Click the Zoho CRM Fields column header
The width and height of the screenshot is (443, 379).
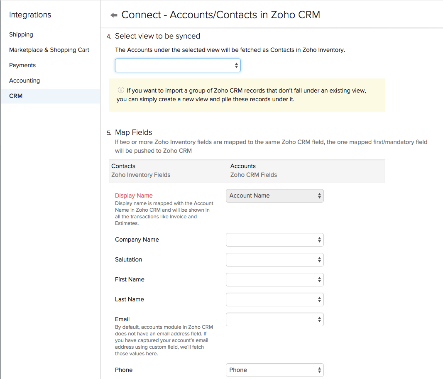[254, 175]
